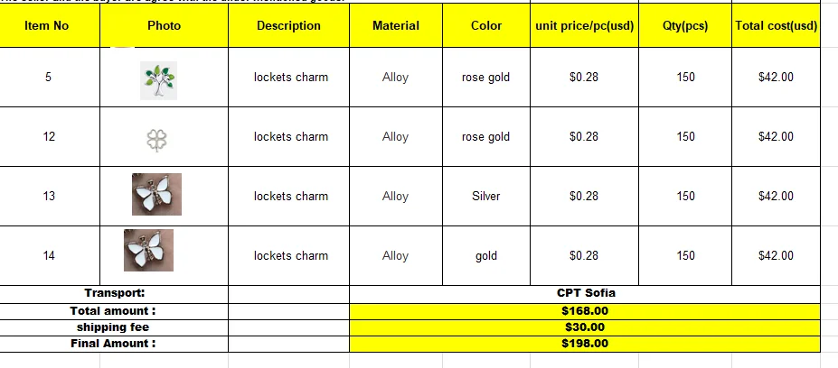
Task: Select the unit price/pc(usd) header
Action: pyautogui.click(x=584, y=25)
